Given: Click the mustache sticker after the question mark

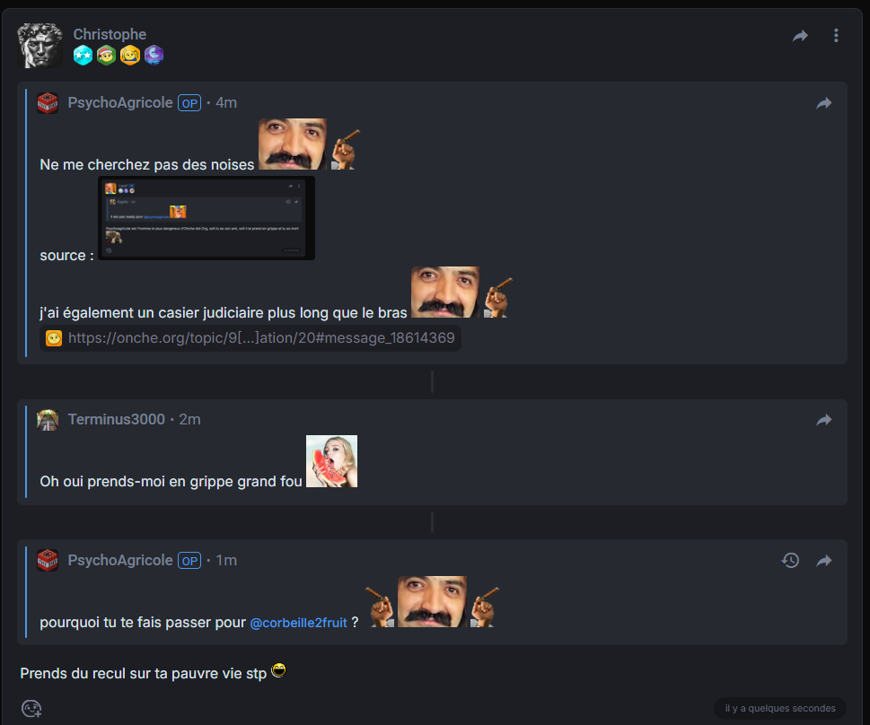Looking at the screenshot, I should pyautogui.click(x=432, y=602).
